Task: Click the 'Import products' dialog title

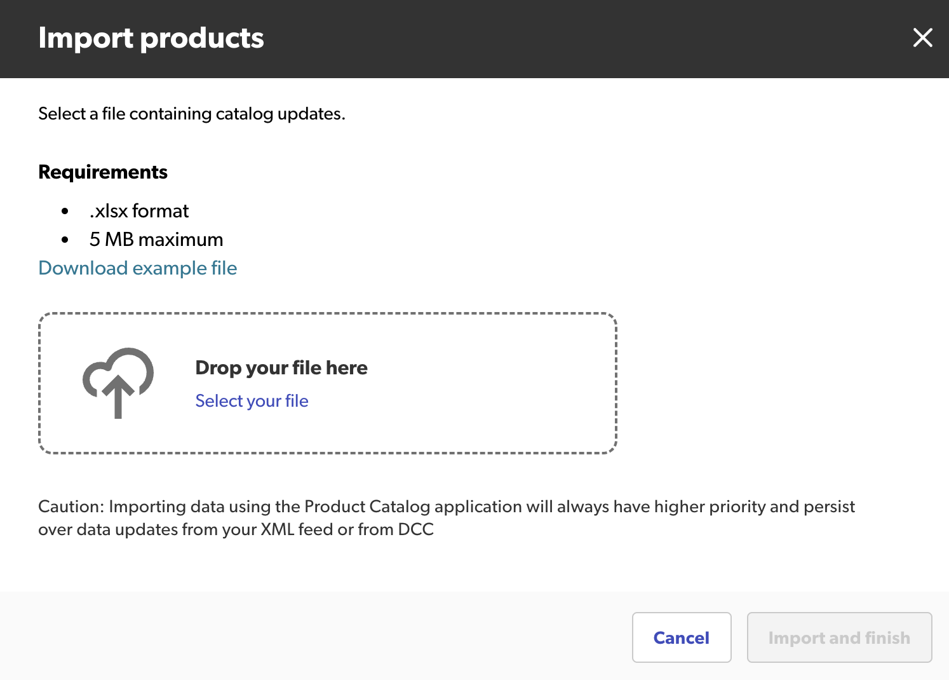Action: pos(151,38)
